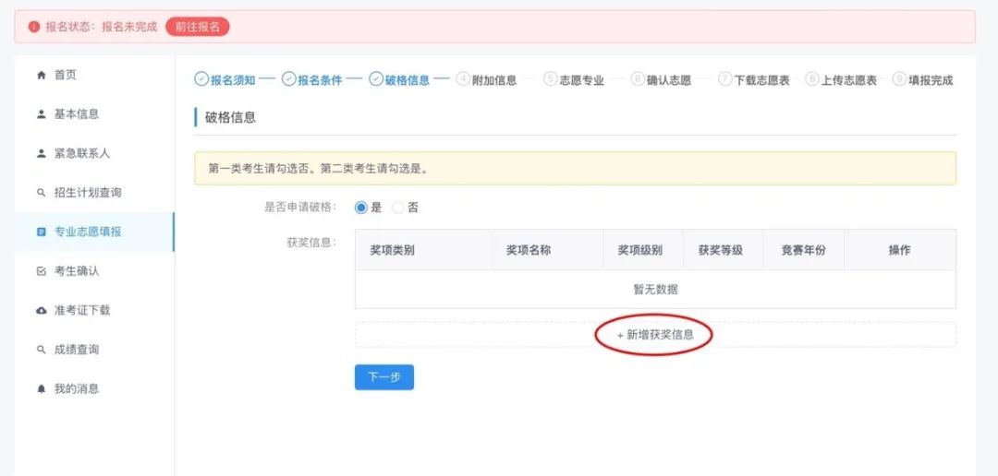The image size is (998, 476).
Task: Click the 竞赛年份 column header
Action: [803, 250]
